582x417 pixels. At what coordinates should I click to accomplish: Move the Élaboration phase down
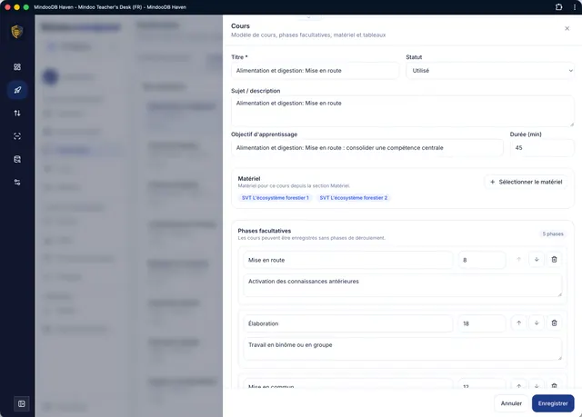click(537, 323)
